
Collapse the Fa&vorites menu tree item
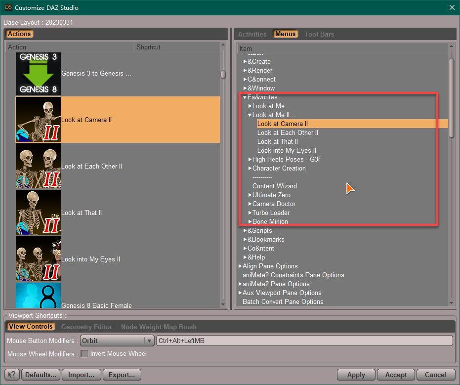click(245, 97)
